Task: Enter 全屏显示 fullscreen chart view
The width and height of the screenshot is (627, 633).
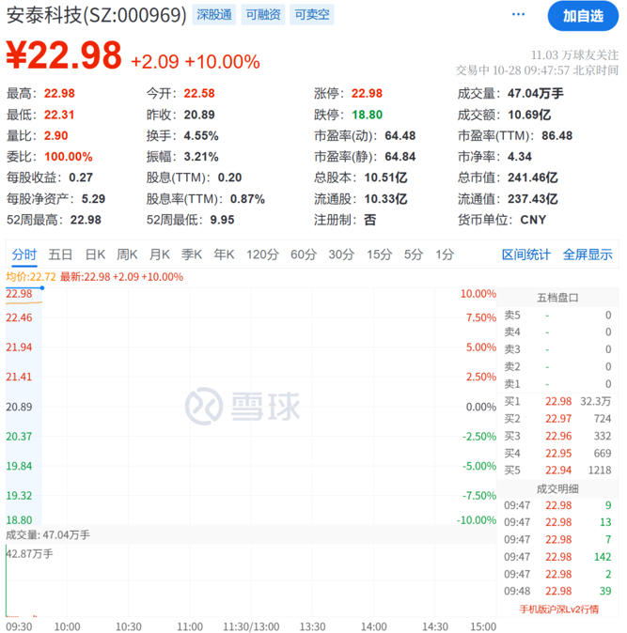Action: point(588,255)
